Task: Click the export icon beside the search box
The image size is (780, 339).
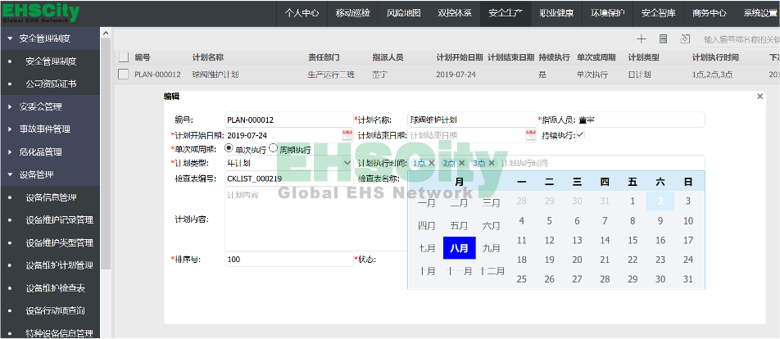Action: pyautogui.click(x=685, y=39)
